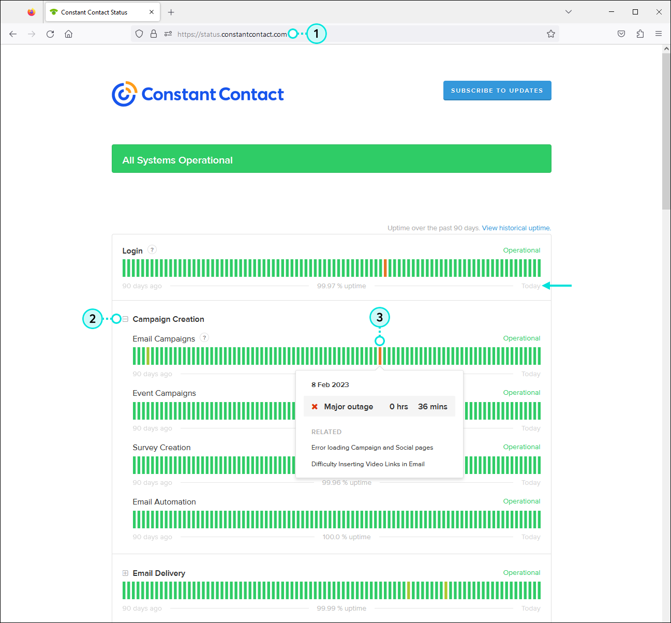Click the 99.99 % uptime text
671x623 pixels.
341,609
